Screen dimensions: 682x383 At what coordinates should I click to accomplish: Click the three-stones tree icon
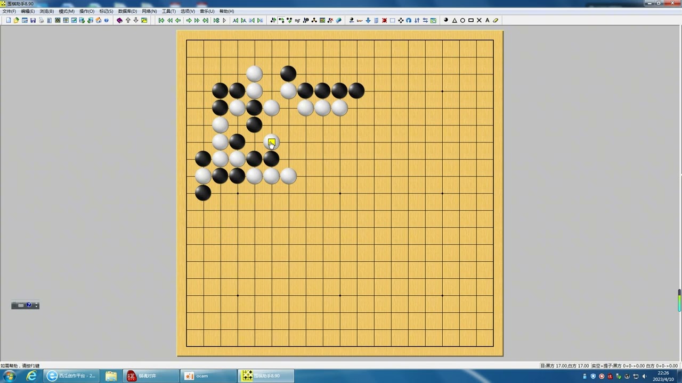pyautogui.click(x=314, y=20)
